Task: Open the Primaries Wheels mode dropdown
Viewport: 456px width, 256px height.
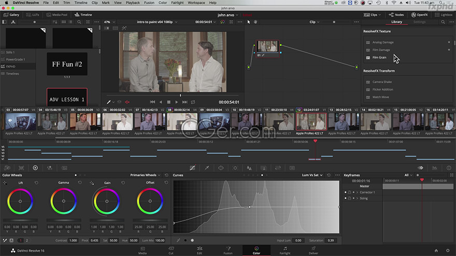Action: (145, 175)
